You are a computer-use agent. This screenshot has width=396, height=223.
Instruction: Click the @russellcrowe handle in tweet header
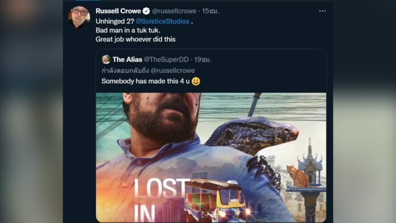click(x=174, y=11)
